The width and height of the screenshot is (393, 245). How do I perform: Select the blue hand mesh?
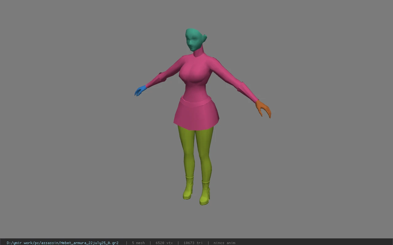pos(140,91)
